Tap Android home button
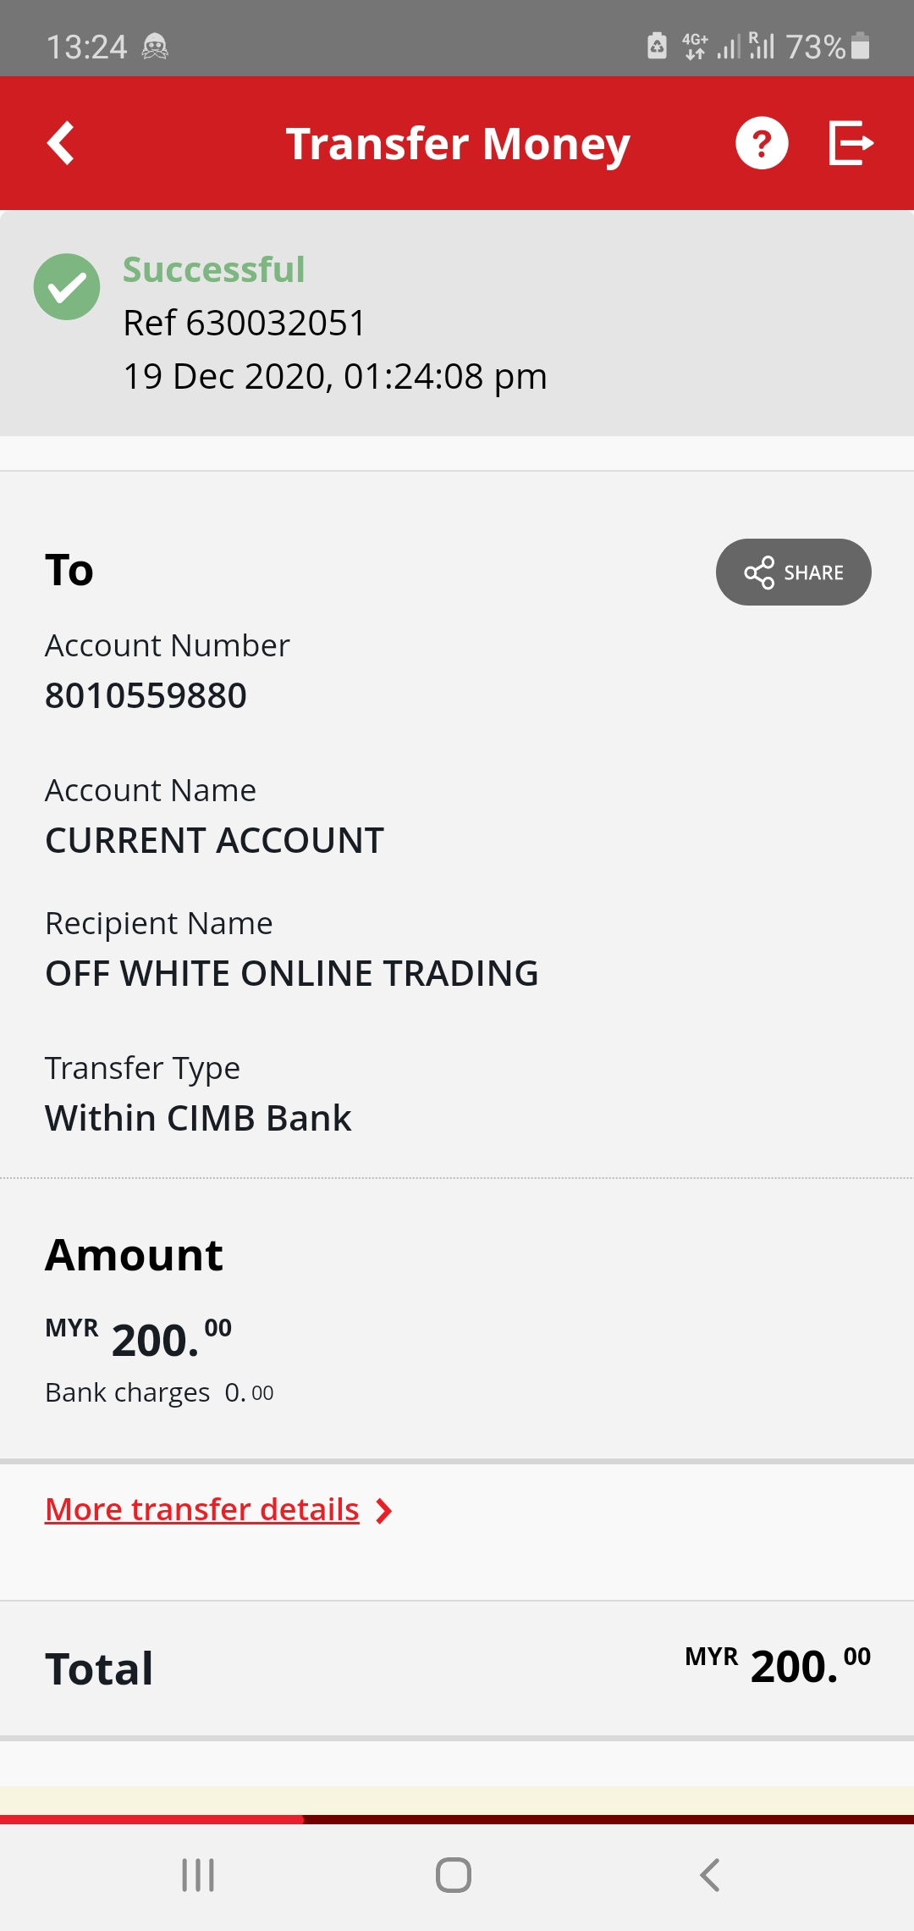This screenshot has height=1931, width=914. 454,1875
